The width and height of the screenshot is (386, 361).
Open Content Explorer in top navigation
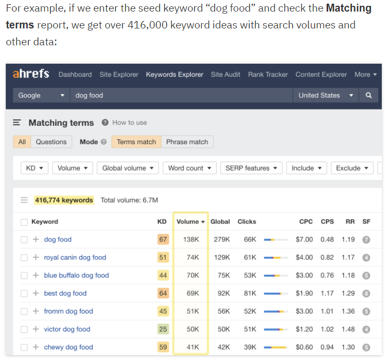(321, 74)
